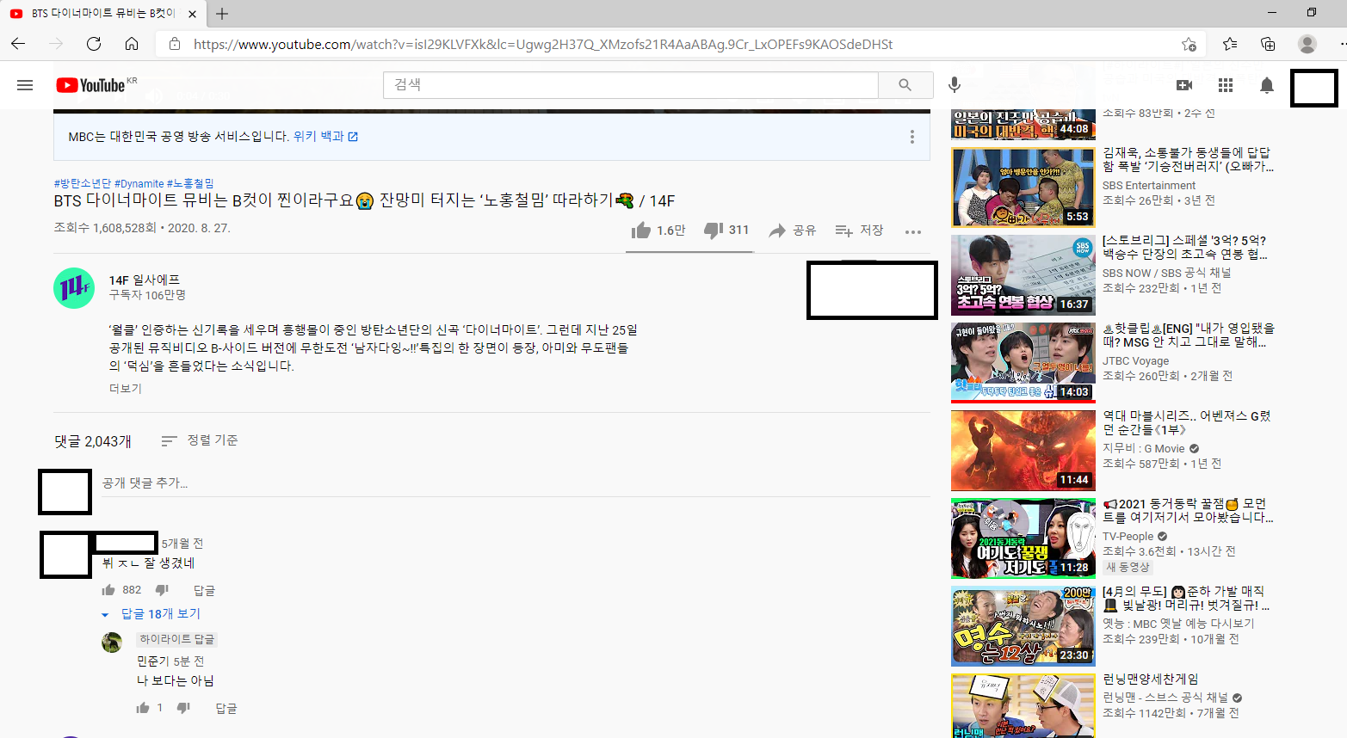Open hashtag #Dynamite
The height and width of the screenshot is (738, 1347).
coord(139,183)
